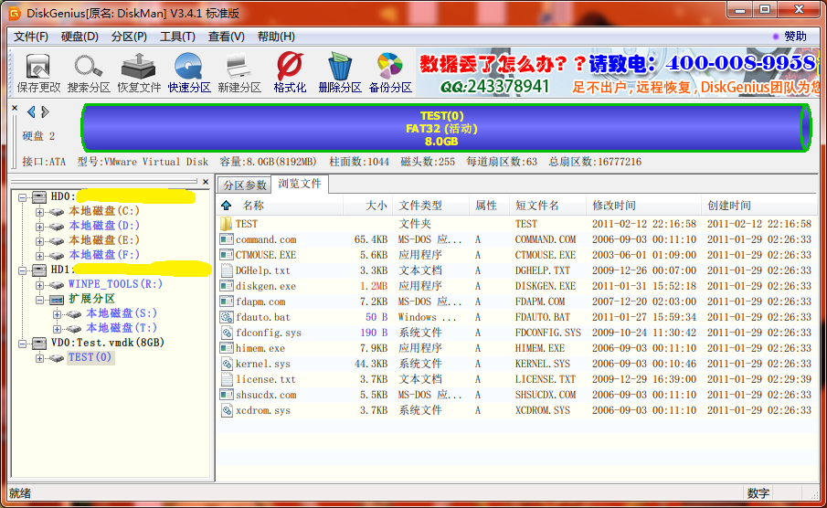Select himem.exe file row
This screenshot has height=508, width=827.
(517, 348)
